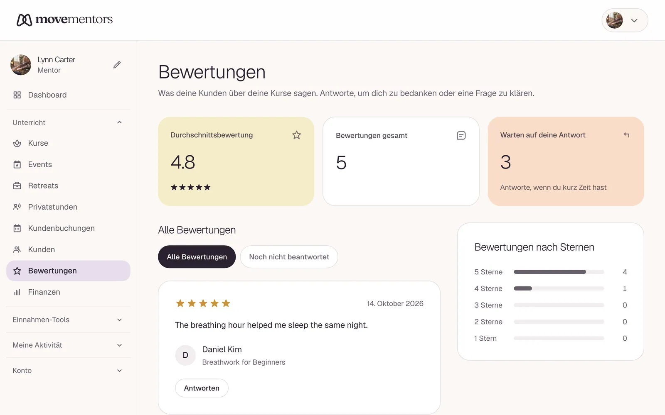The image size is (665, 415).
Task: Expand the Meine Aktivität section
Action: pyautogui.click(x=68, y=345)
